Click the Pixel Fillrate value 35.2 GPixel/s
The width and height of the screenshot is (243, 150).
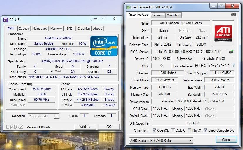165,80
